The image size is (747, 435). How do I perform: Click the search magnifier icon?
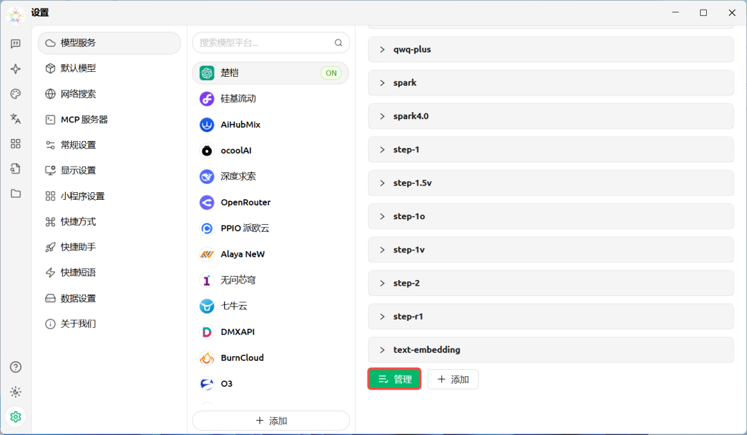(338, 43)
